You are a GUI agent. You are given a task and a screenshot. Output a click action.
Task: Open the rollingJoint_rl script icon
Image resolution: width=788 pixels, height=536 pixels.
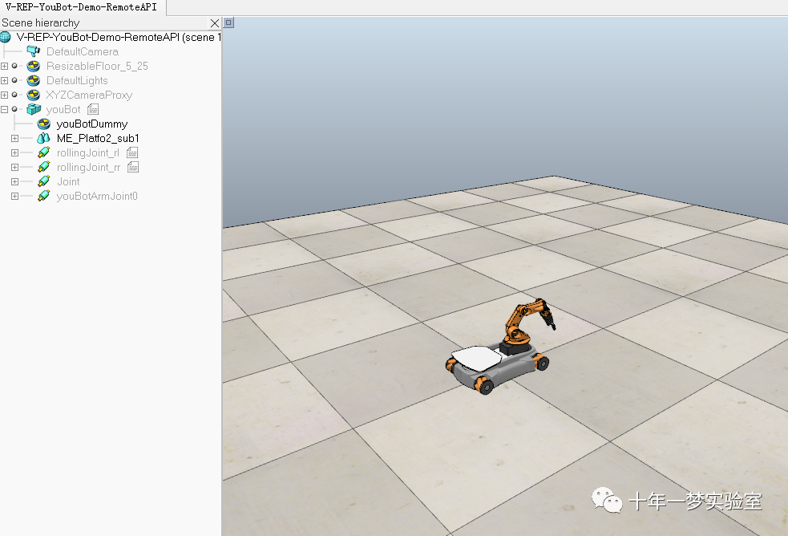coord(132,152)
